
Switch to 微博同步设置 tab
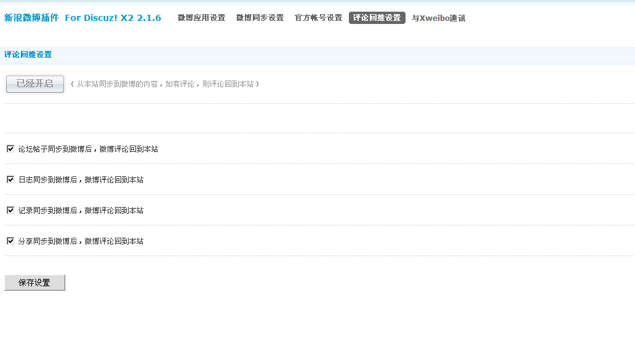click(260, 18)
